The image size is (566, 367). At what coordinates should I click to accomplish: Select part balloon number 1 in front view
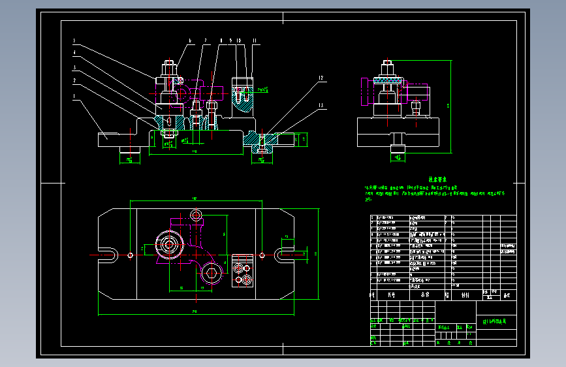(74, 97)
